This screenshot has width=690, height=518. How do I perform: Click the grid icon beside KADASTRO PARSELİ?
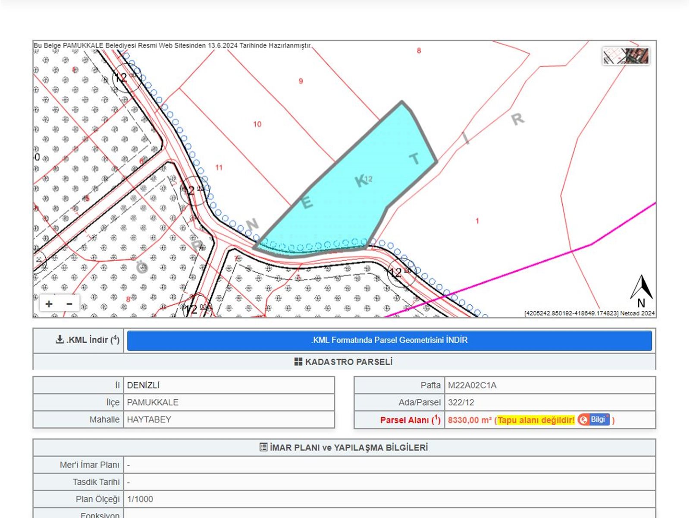pos(298,362)
